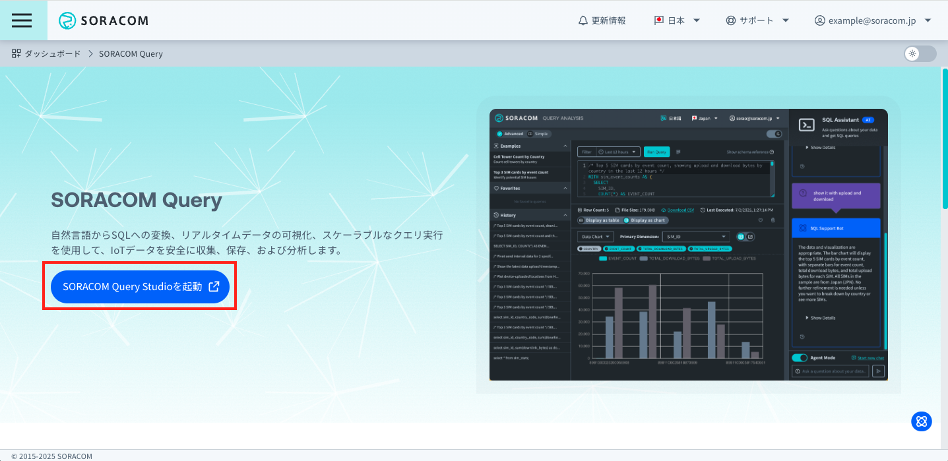The image size is (948, 461).
Task: Open the hamburger navigation menu
Action: click(22, 20)
